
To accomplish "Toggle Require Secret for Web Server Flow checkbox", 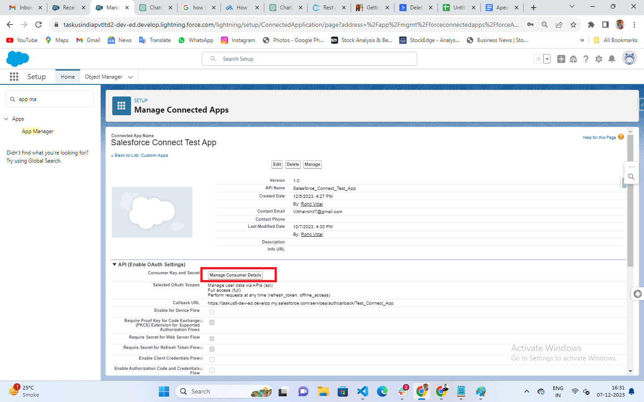I will click(212, 339).
